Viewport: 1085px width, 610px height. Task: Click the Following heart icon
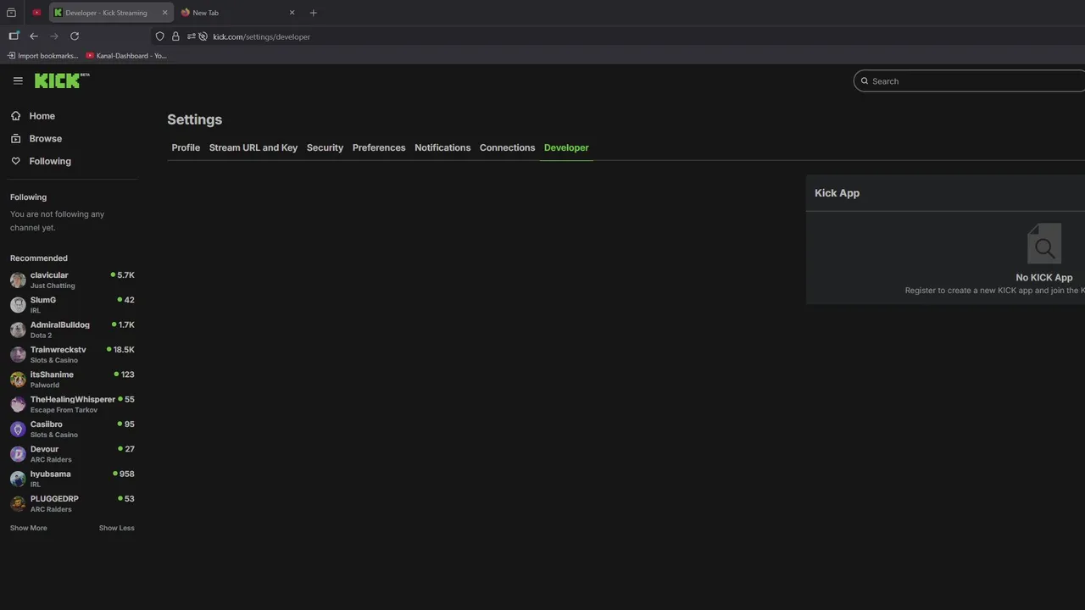pos(15,161)
